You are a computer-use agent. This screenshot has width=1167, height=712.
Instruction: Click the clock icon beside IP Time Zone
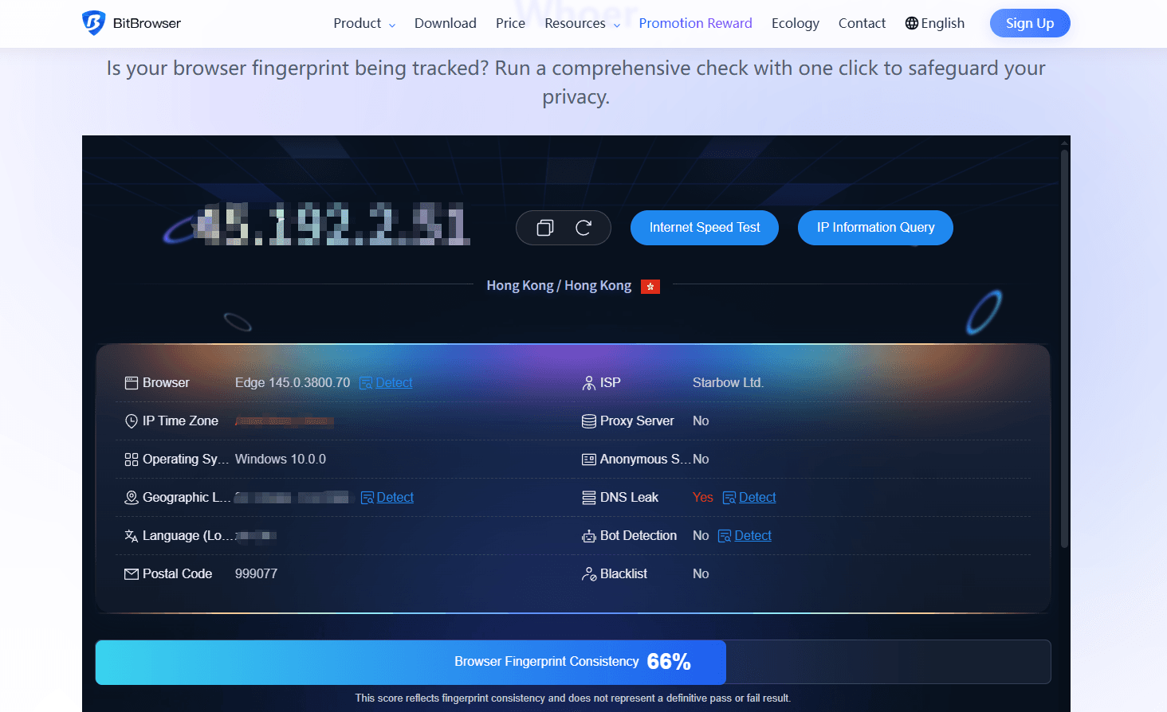click(132, 421)
